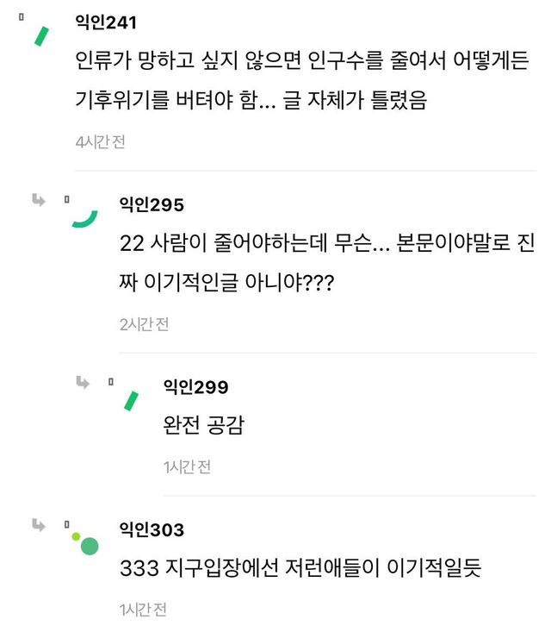
Task: Click the '2시간 전' timestamp
Action: point(144,324)
